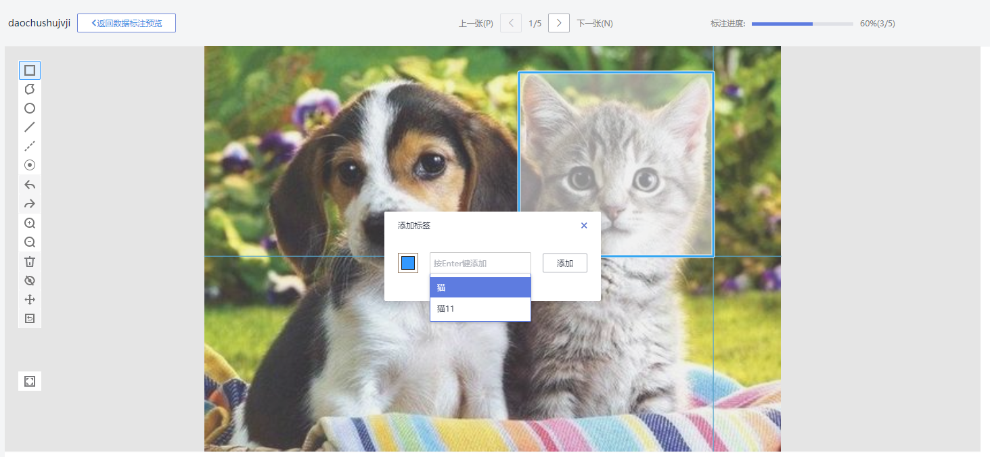The image size is (990, 457).
Task: Redo the annotation action
Action: pyautogui.click(x=30, y=204)
